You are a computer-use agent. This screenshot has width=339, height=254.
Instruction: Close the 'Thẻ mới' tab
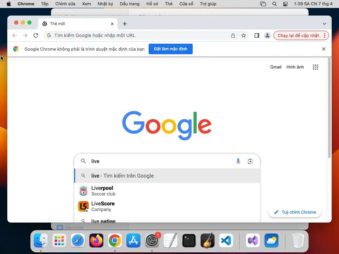tap(112, 24)
